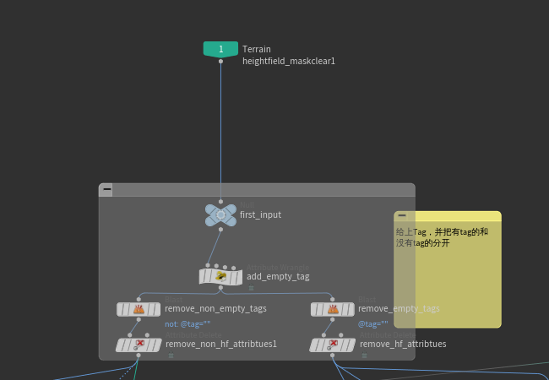Click the first_input node name label
This screenshot has height=380, width=549.
(x=260, y=215)
